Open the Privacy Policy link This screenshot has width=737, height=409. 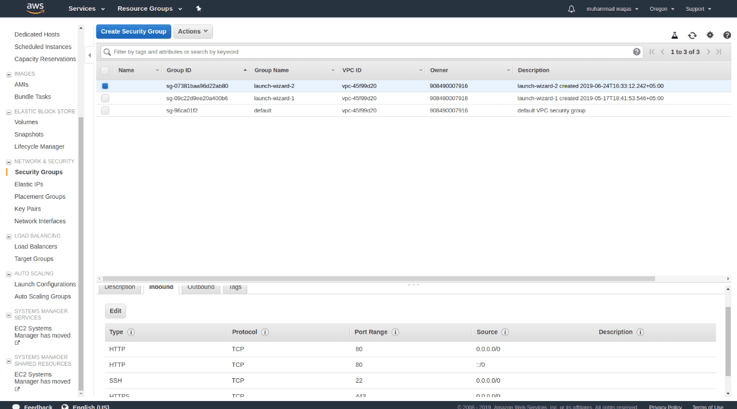point(664,407)
